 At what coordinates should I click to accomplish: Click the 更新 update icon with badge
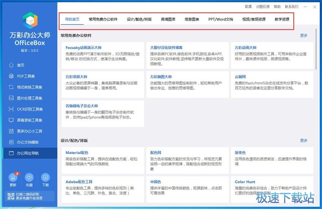[x=13, y=177]
